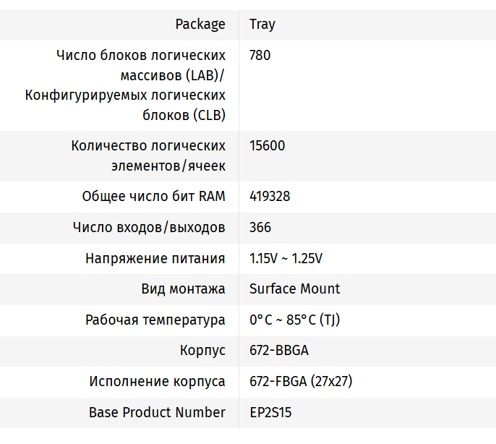Click the Рабочая температура label
Image resolution: width=496 pixels, height=444 pixels.
(155, 320)
